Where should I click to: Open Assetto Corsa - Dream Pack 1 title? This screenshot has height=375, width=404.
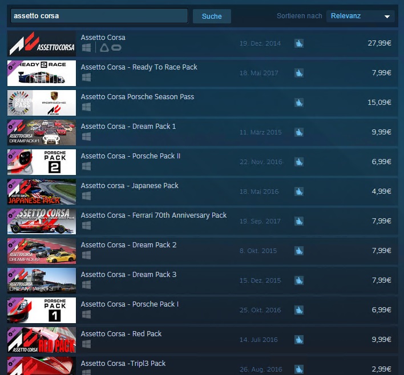pos(128,127)
